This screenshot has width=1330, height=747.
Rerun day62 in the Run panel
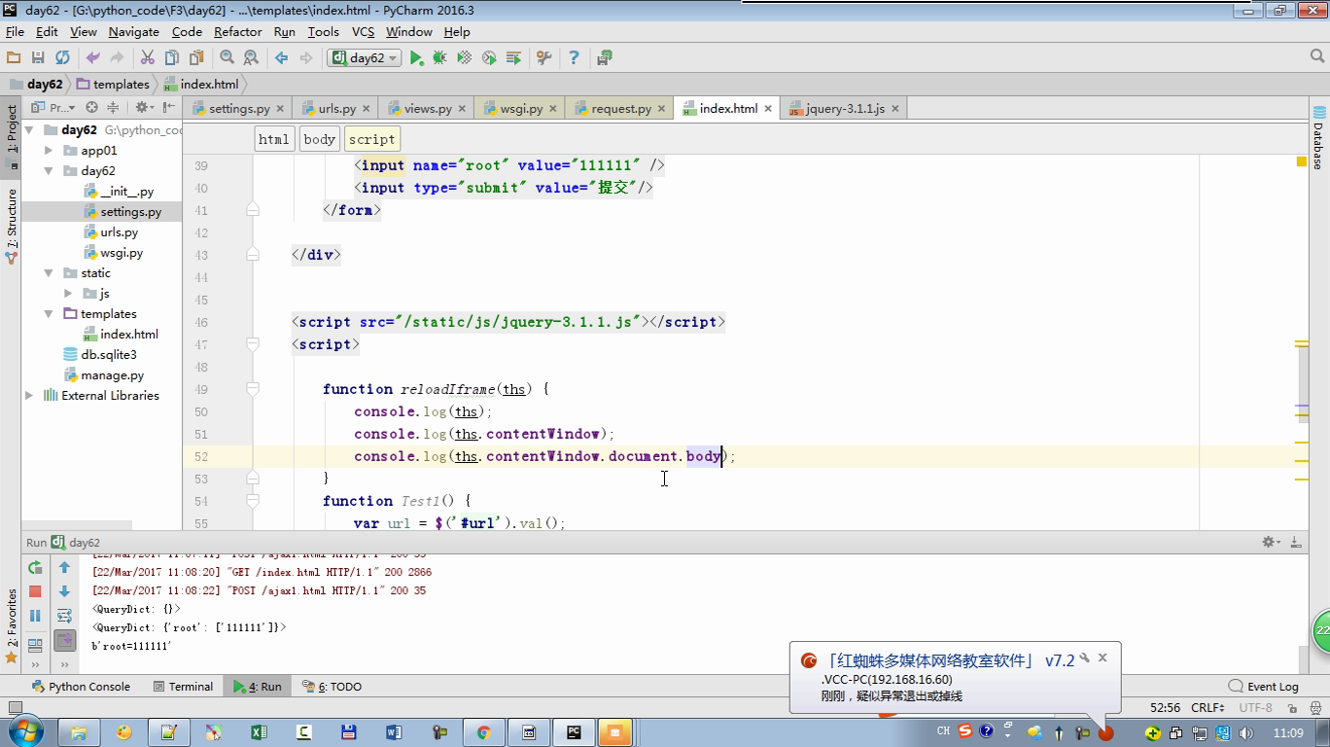pos(35,567)
